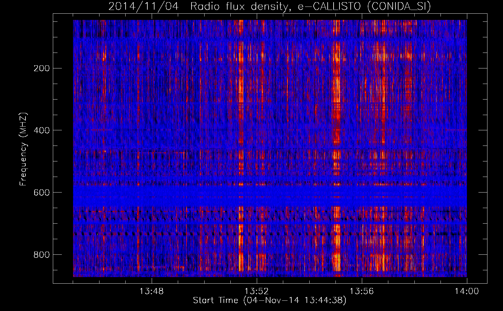
Task: Click the 'Start Time (04-Nov-14 13:44:38)' label
Action: pos(270,301)
